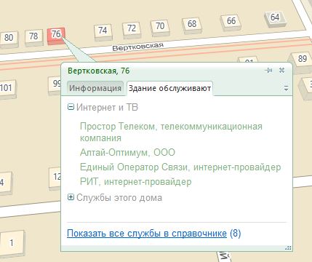Select building 64 on the map
This screenshot has height=262, width=312.
pos(275,18)
